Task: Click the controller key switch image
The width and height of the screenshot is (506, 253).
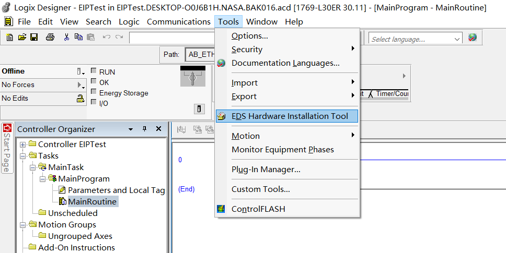Action: (x=193, y=76)
